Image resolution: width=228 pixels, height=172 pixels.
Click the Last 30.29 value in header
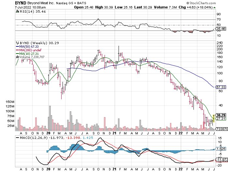tap(143, 7)
